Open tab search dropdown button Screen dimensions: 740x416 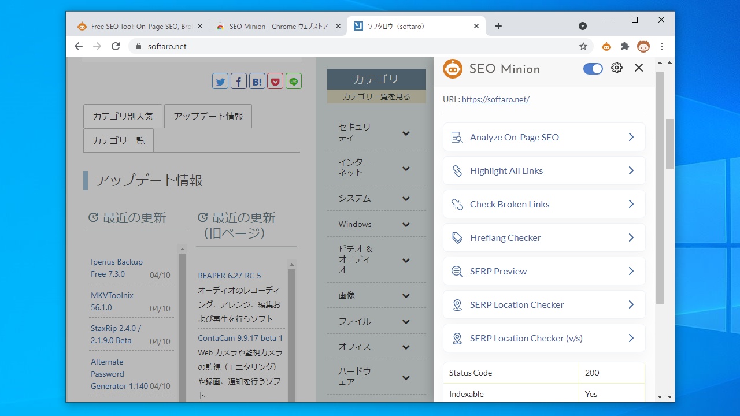(x=583, y=26)
